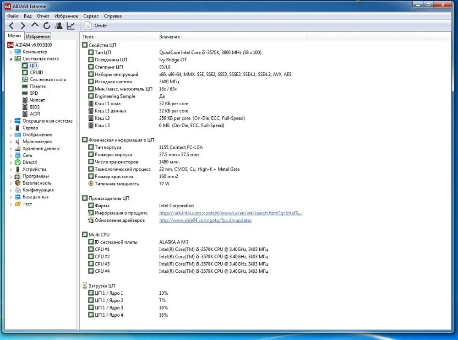Image resolution: width=458 pixels, height=340 pixels.
Task: Open the aida64.com driver updates link
Action: tap(205, 220)
